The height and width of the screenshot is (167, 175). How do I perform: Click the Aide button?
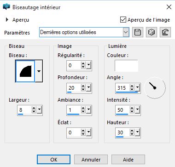click(x=128, y=160)
